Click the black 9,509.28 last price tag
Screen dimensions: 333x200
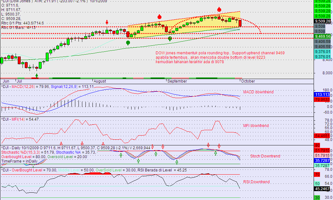(x=323, y=21)
